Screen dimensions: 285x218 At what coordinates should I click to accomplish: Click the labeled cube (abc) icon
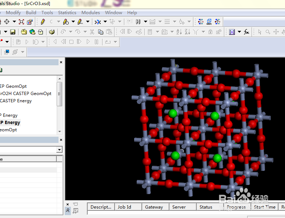point(209,22)
